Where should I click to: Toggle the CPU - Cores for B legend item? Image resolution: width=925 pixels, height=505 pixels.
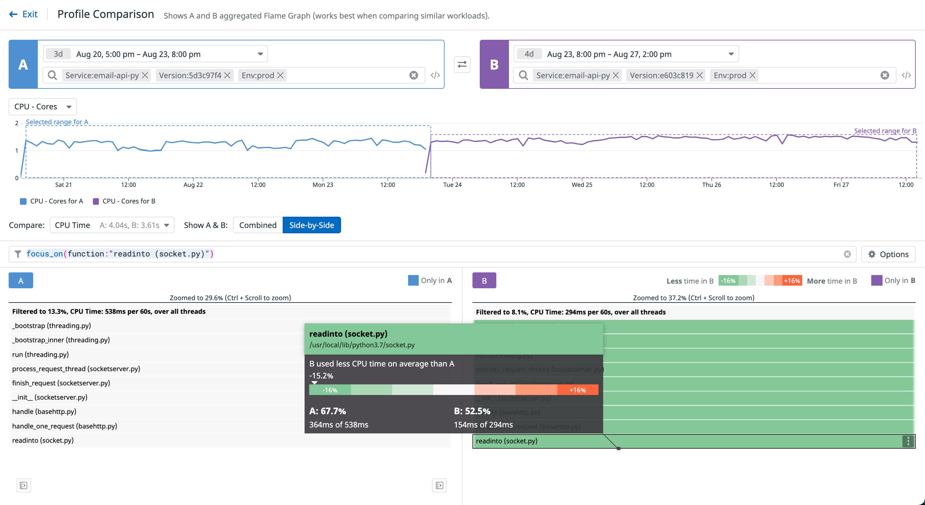pos(124,201)
